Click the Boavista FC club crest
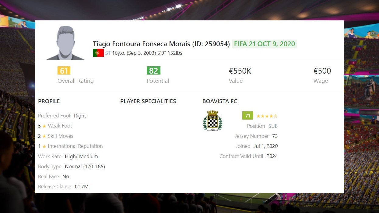Screen dimensions: 379x213 tap(212, 121)
